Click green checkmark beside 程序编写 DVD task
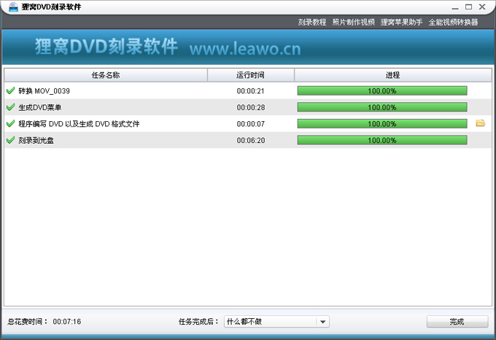 coord(10,123)
